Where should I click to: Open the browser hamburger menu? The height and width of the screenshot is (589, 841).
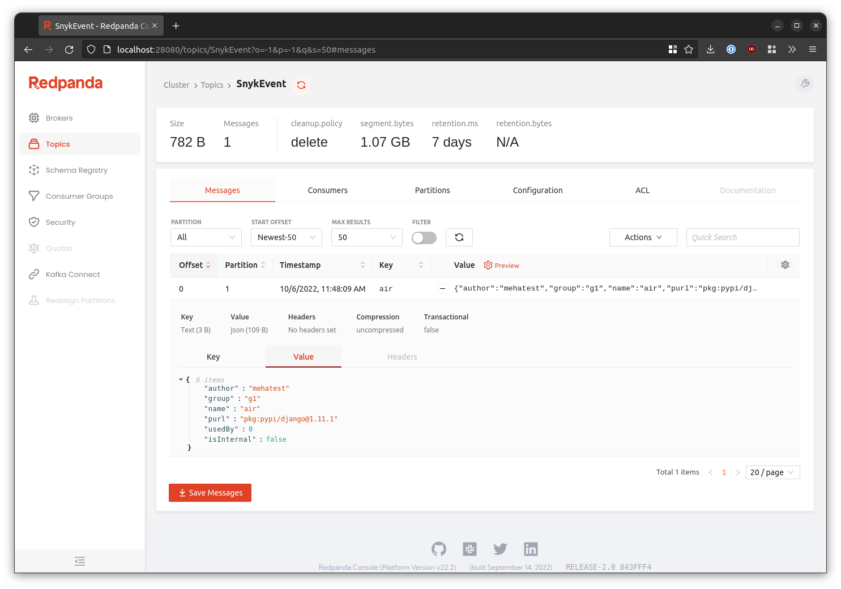(x=813, y=50)
